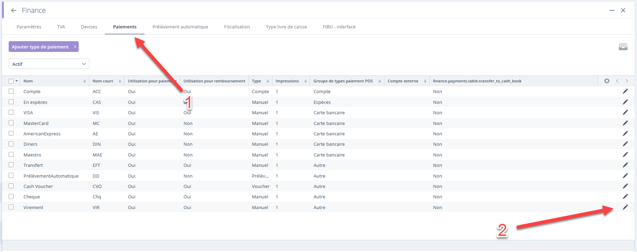Edit the PrélèvementAutomatique payment type
637x252 pixels.
[x=625, y=176]
